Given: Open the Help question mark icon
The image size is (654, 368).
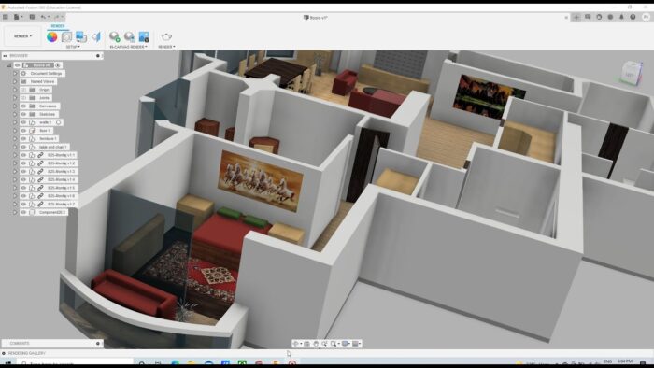Looking at the screenshot, I should (633, 17).
